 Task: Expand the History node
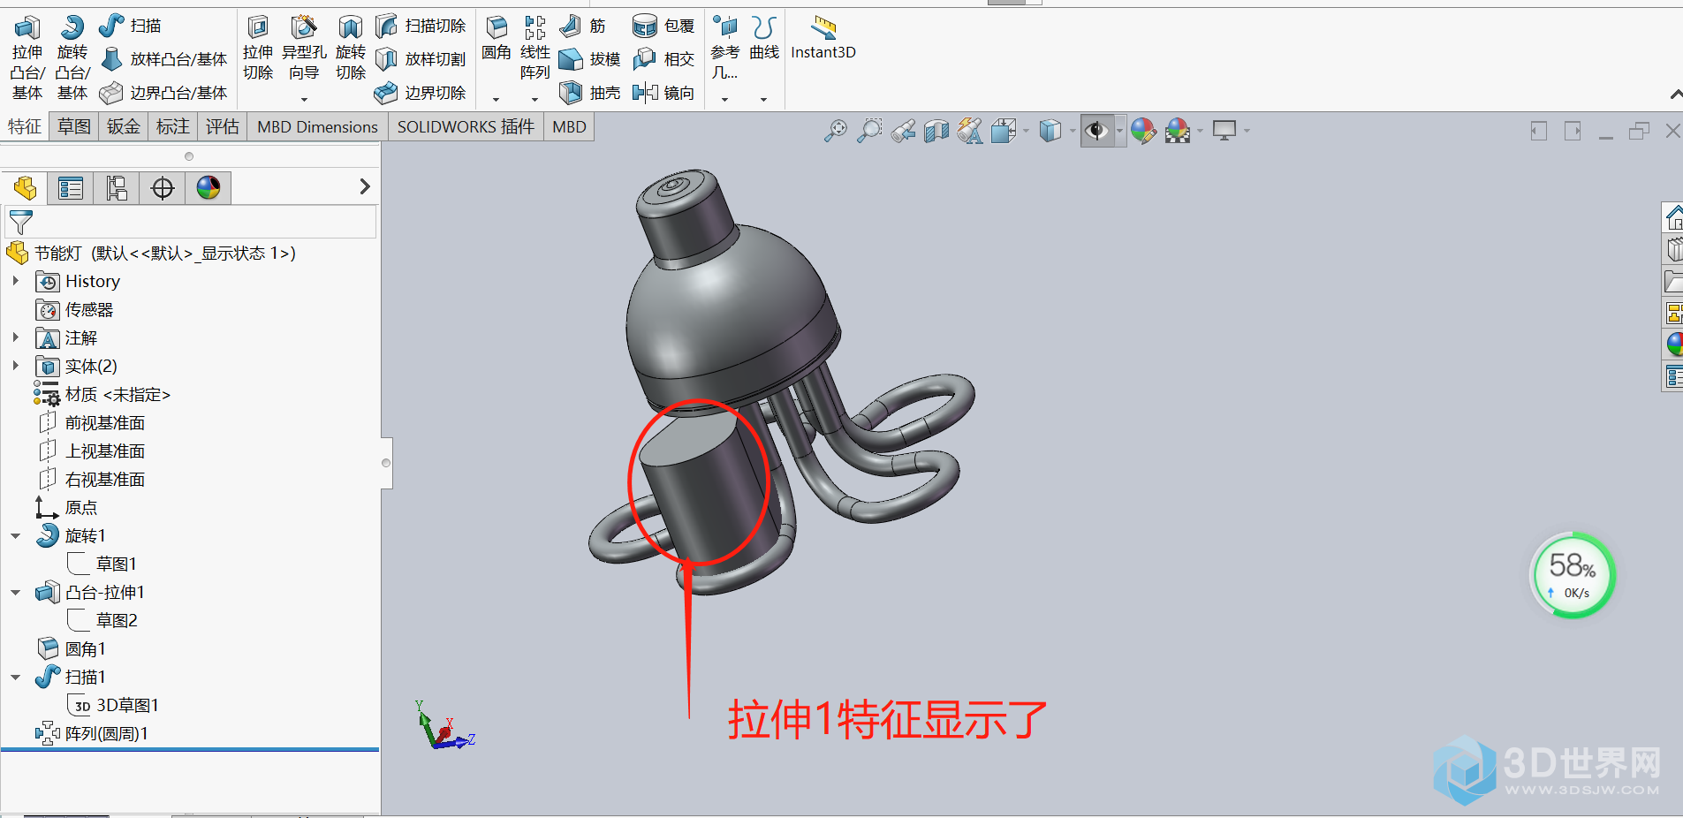click(x=15, y=281)
